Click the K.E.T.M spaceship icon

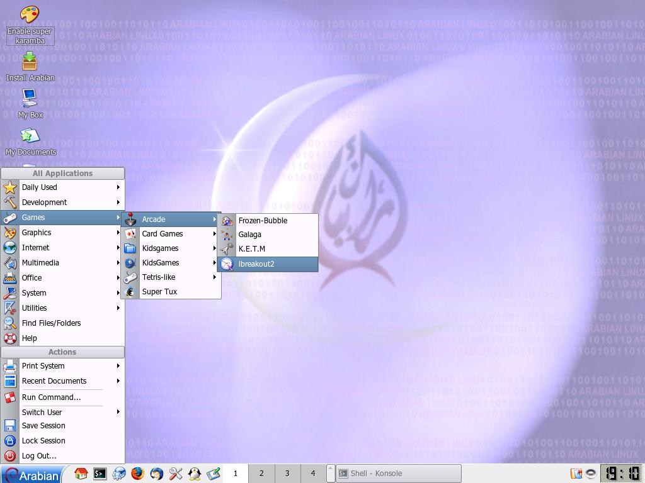[227, 249]
